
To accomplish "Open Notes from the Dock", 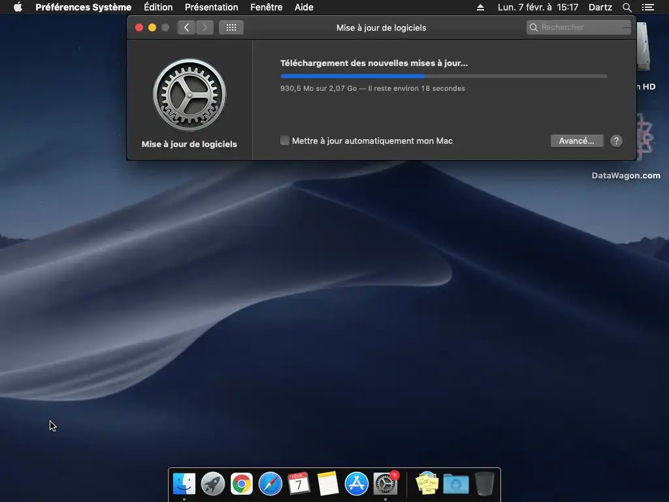I will [328, 484].
